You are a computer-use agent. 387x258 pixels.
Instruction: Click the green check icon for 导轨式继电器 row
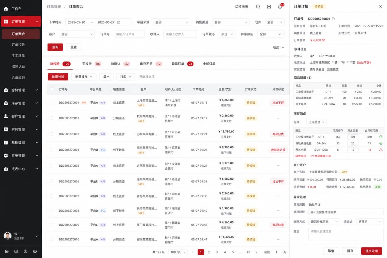381,143
